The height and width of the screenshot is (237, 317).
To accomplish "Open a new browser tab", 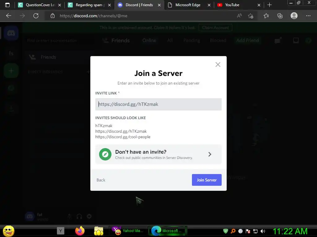I will click(x=269, y=5).
